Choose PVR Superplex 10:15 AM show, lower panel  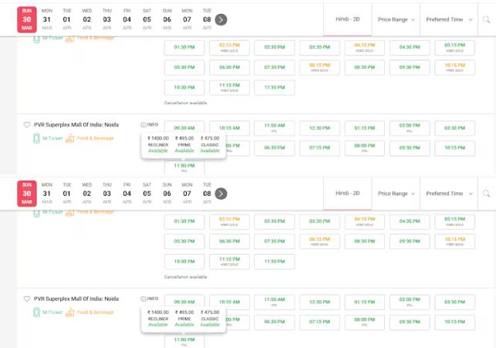pos(229,302)
